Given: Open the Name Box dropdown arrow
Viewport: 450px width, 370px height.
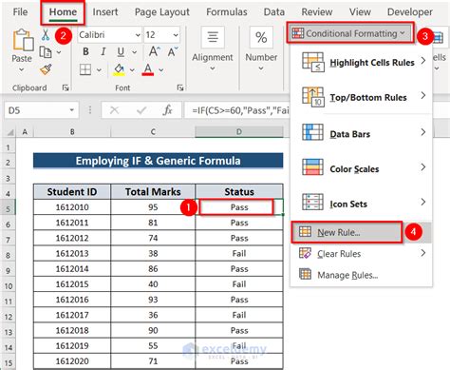Looking at the screenshot, I should coord(72,110).
